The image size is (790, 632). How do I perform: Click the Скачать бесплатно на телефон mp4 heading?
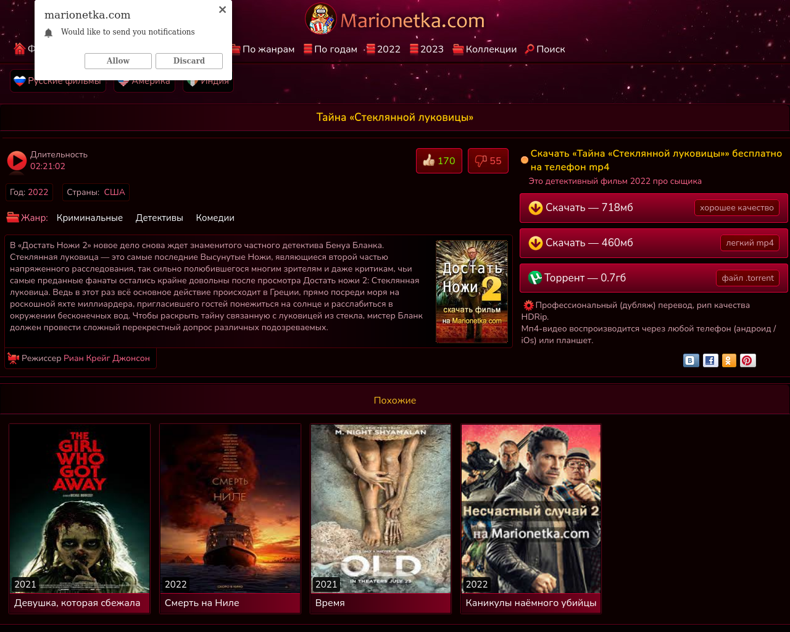[x=656, y=160]
